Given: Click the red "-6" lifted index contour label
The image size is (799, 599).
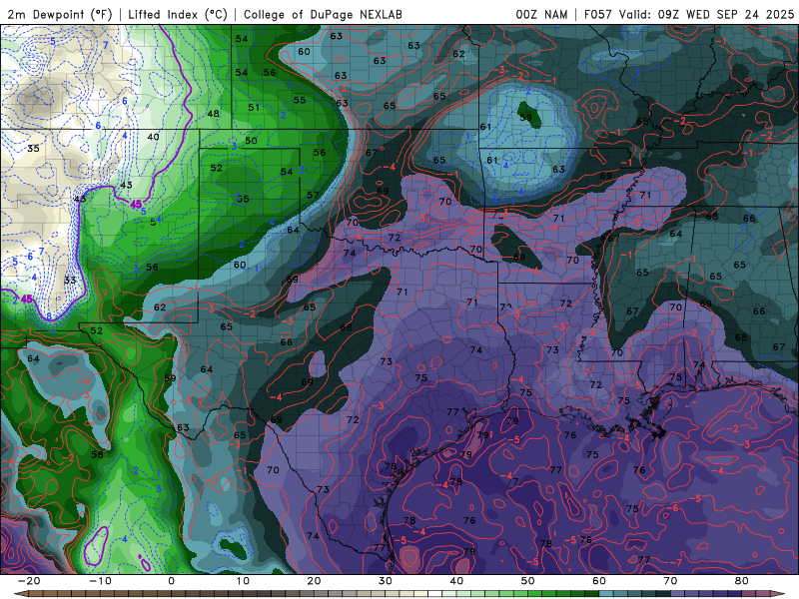Looking at the screenshot, I should (x=673, y=508).
